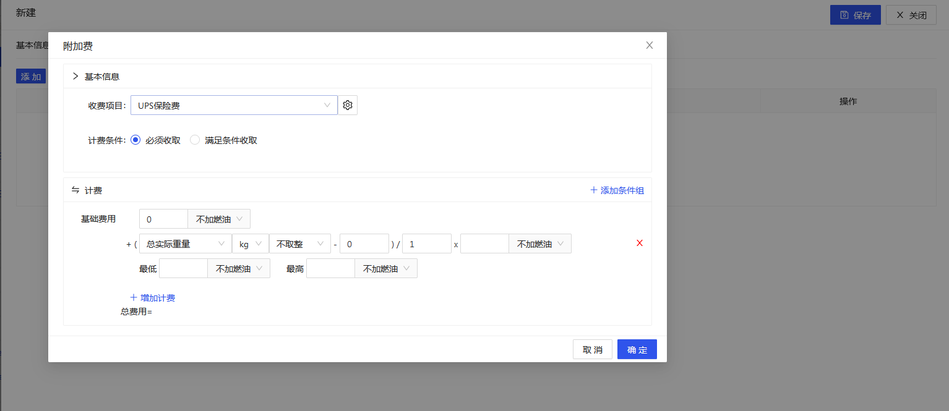Open the 总实际重量 dropdown
The height and width of the screenshot is (411, 949).
[185, 244]
